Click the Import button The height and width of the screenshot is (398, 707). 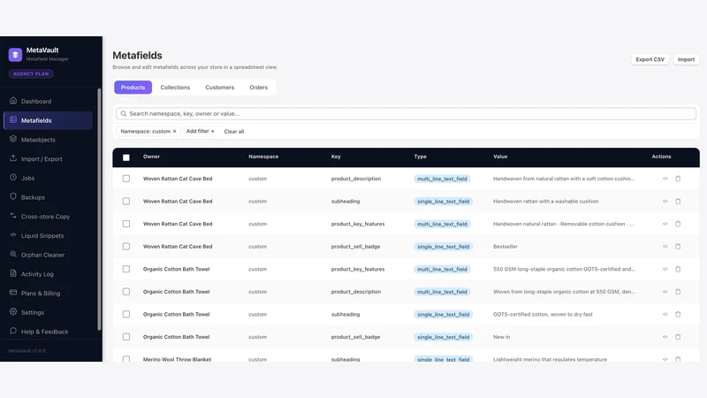[x=686, y=59]
